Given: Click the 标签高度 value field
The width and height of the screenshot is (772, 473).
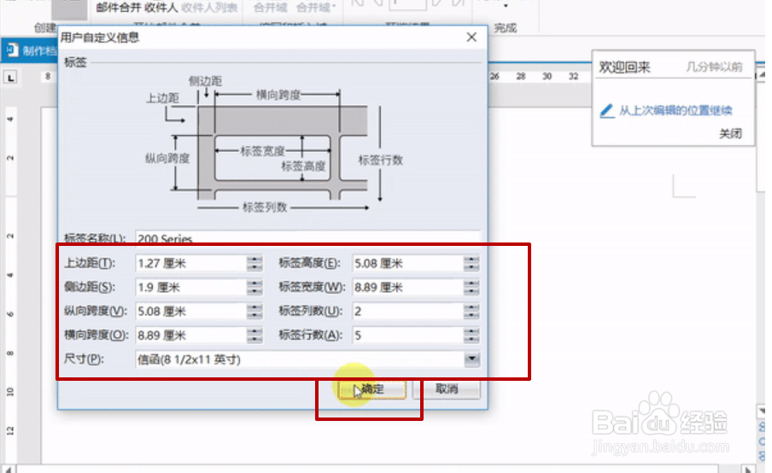Looking at the screenshot, I should 407,263.
